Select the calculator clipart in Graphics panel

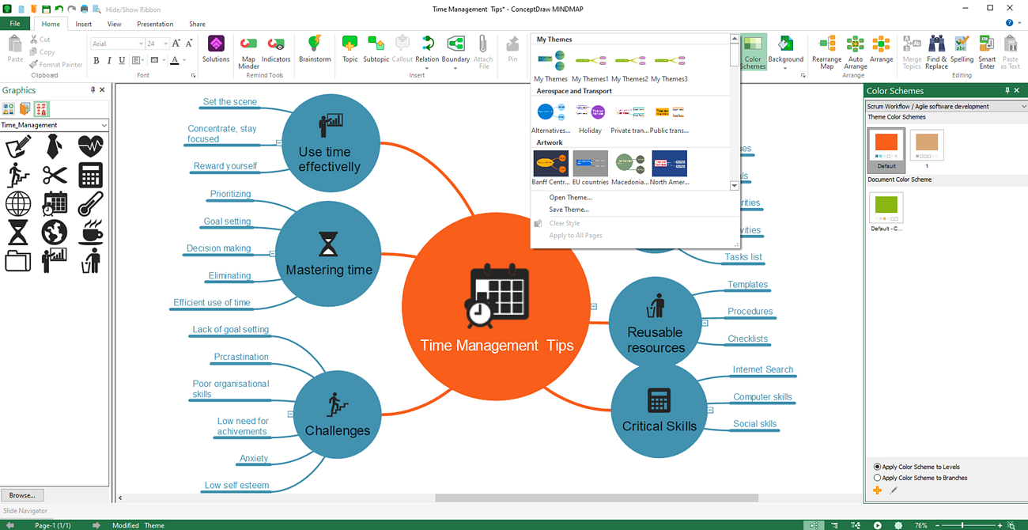[90, 175]
